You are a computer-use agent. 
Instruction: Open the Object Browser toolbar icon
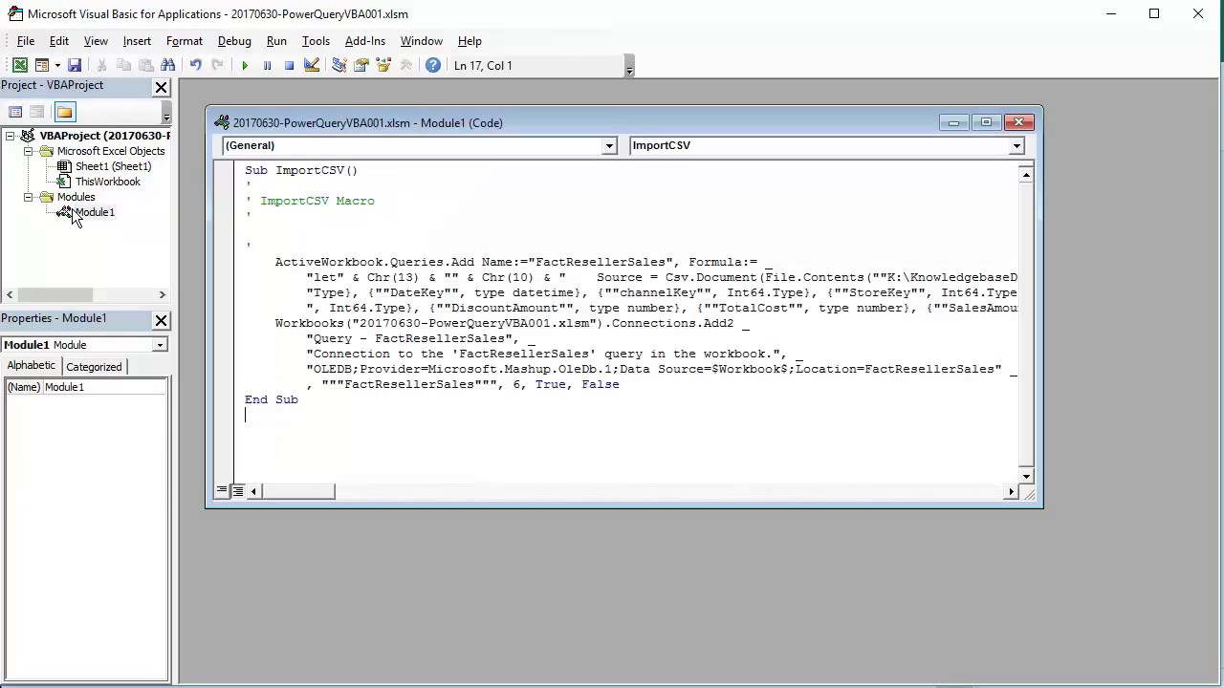coord(383,65)
